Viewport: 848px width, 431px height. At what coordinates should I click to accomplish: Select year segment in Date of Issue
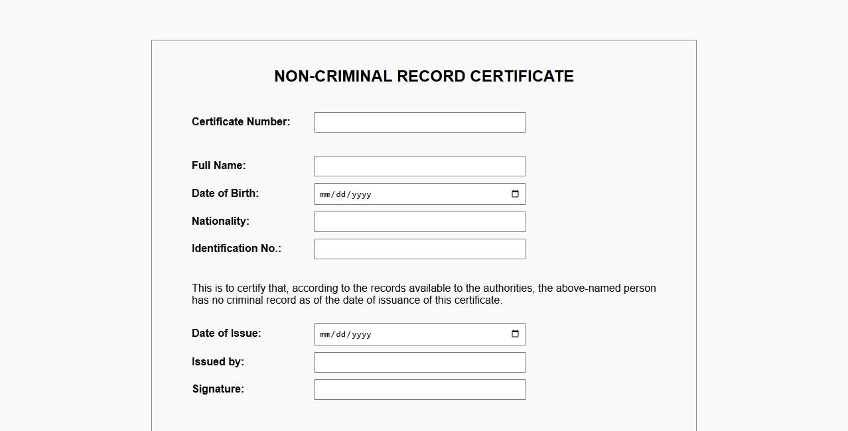(361, 334)
